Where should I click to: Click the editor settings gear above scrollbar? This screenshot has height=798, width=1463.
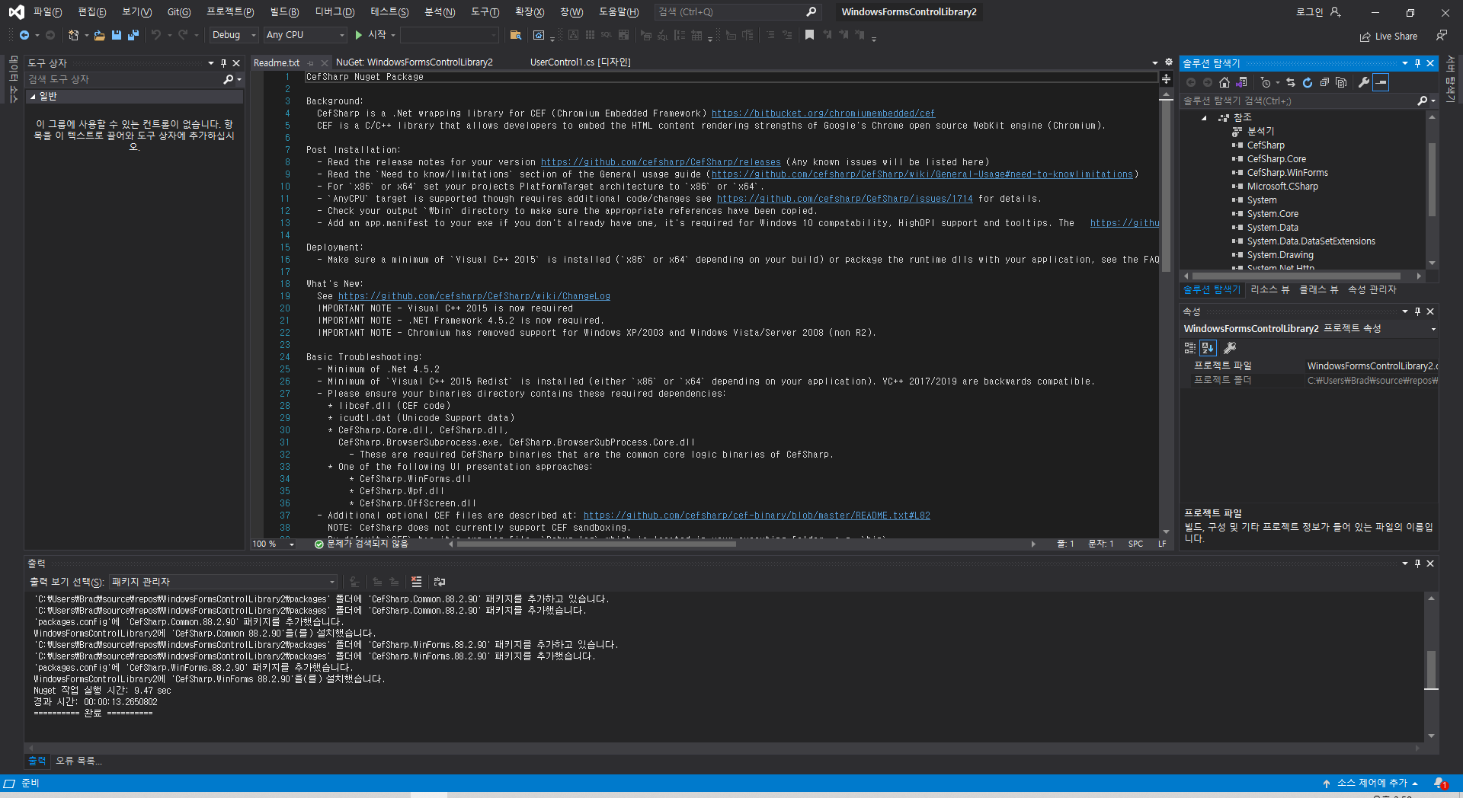(1169, 62)
